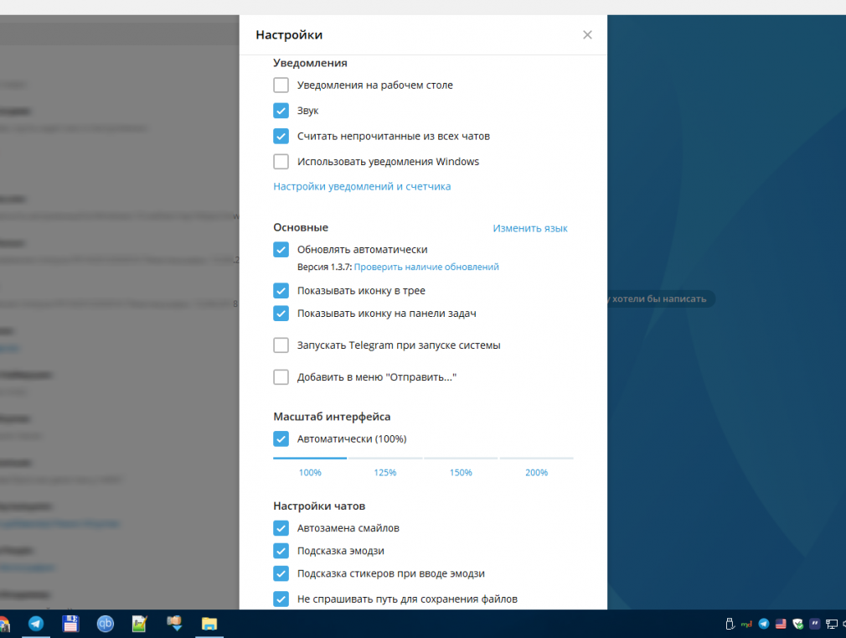Open Настройки уведомлений и счетчика link
Viewport: 846px width, 638px height.
coord(362,186)
